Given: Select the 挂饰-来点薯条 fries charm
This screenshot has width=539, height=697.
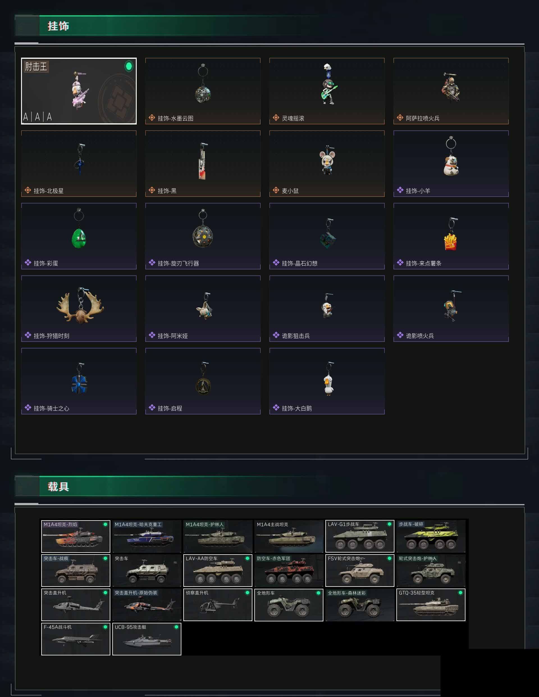Looking at the screenshot, I should (451, 236).
